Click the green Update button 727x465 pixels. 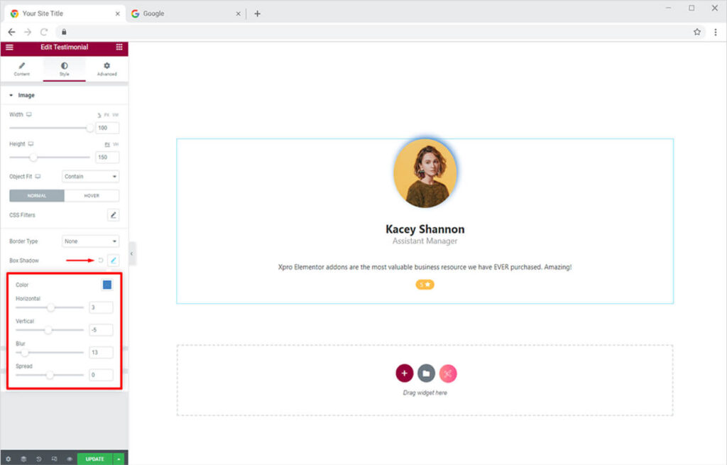tap(94, 459)
